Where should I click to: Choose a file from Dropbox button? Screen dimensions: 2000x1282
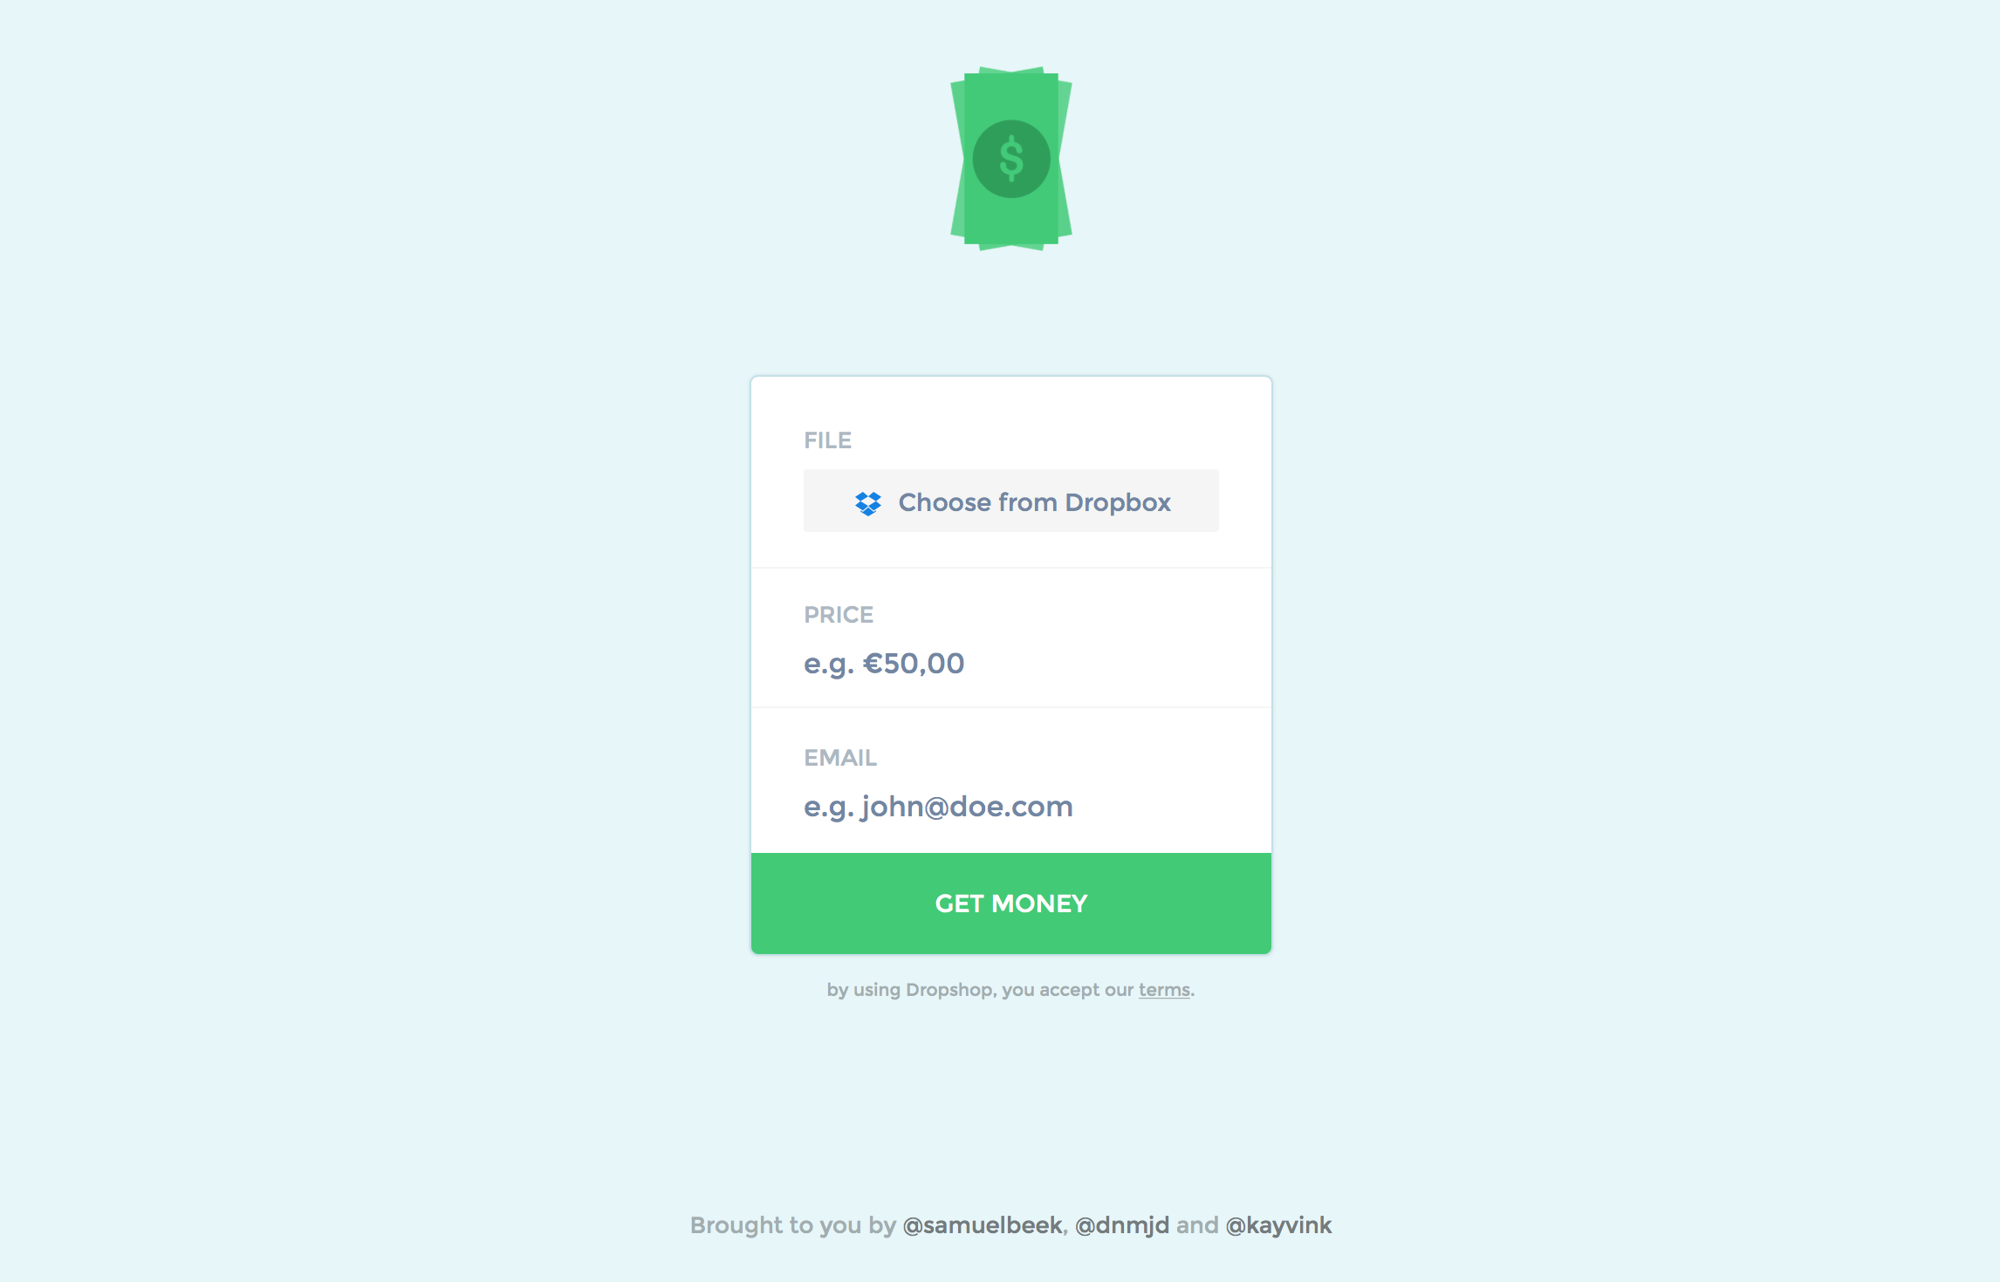[x=1011, y=501]
